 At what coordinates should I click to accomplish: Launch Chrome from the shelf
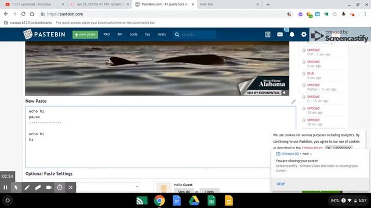(x=159, y=200)
